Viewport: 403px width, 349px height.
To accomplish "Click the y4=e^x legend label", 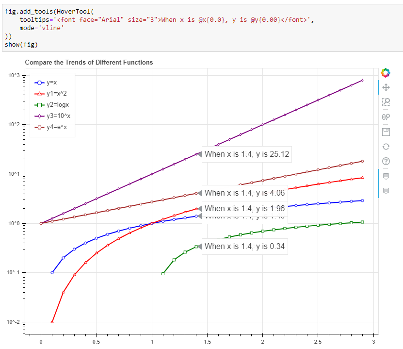I will (x=57, y=127).
